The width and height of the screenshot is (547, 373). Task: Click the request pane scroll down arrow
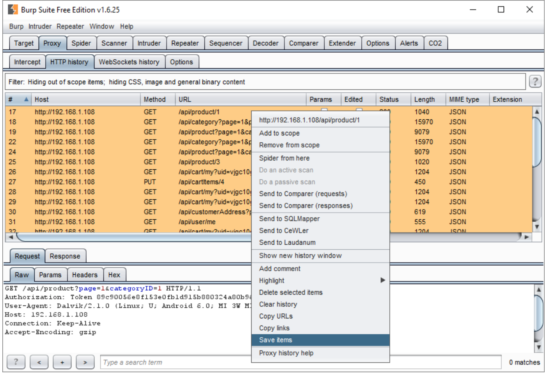[x=538, y=347]
